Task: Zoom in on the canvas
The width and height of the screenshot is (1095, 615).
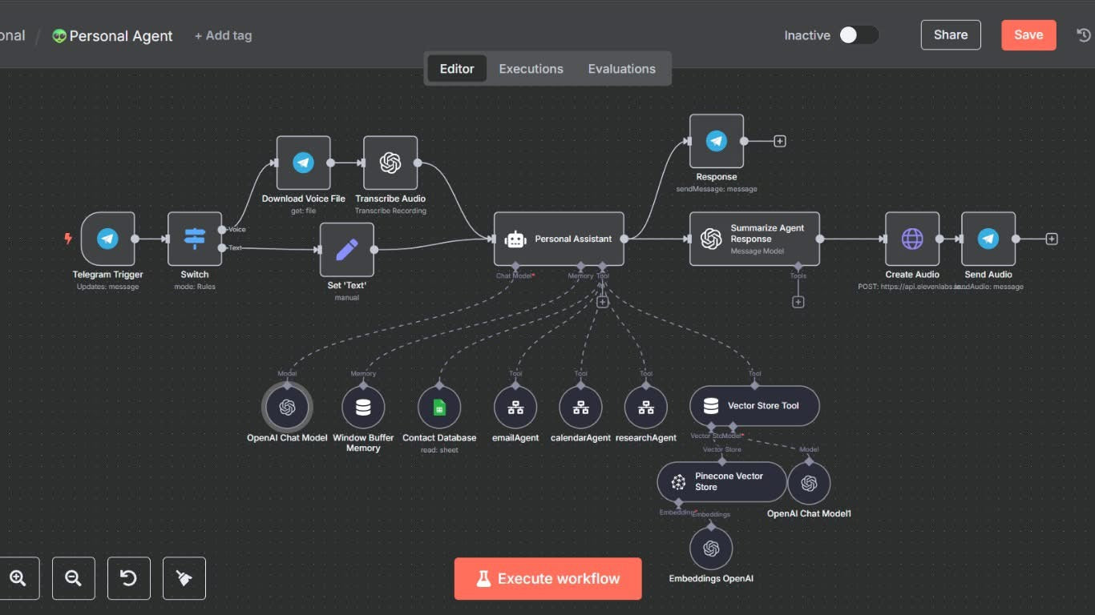Action: click(x=18, y=578)
